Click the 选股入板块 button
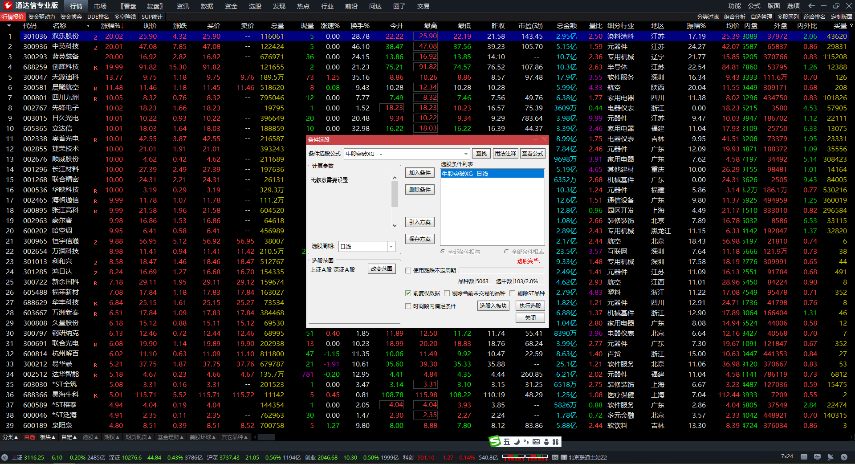This screenshot has height=464, width=855. click(493, 306)
